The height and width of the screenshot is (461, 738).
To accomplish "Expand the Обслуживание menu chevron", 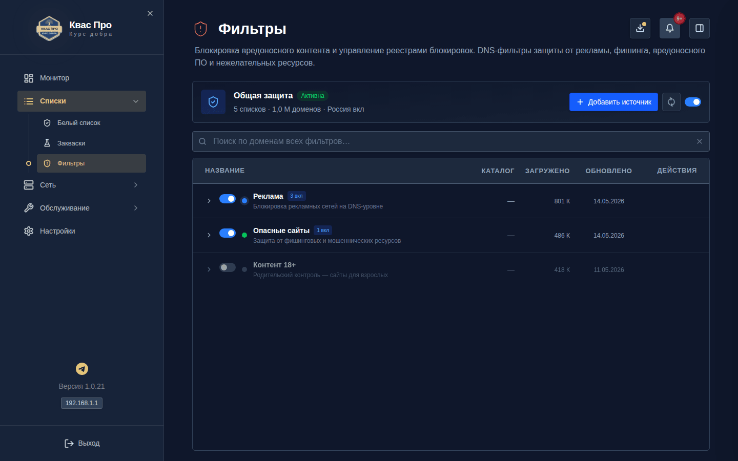I will (136, 208).
